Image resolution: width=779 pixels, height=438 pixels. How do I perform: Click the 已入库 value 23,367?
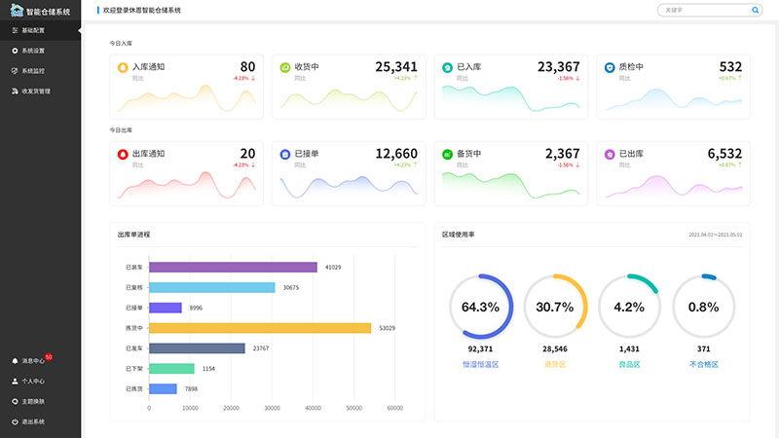click(x=559, y=66)
